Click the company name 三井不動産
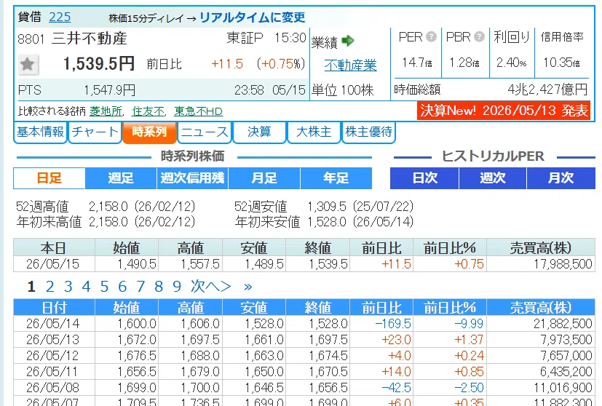Screen dimensions: 602x406 (x=89, y=39)
